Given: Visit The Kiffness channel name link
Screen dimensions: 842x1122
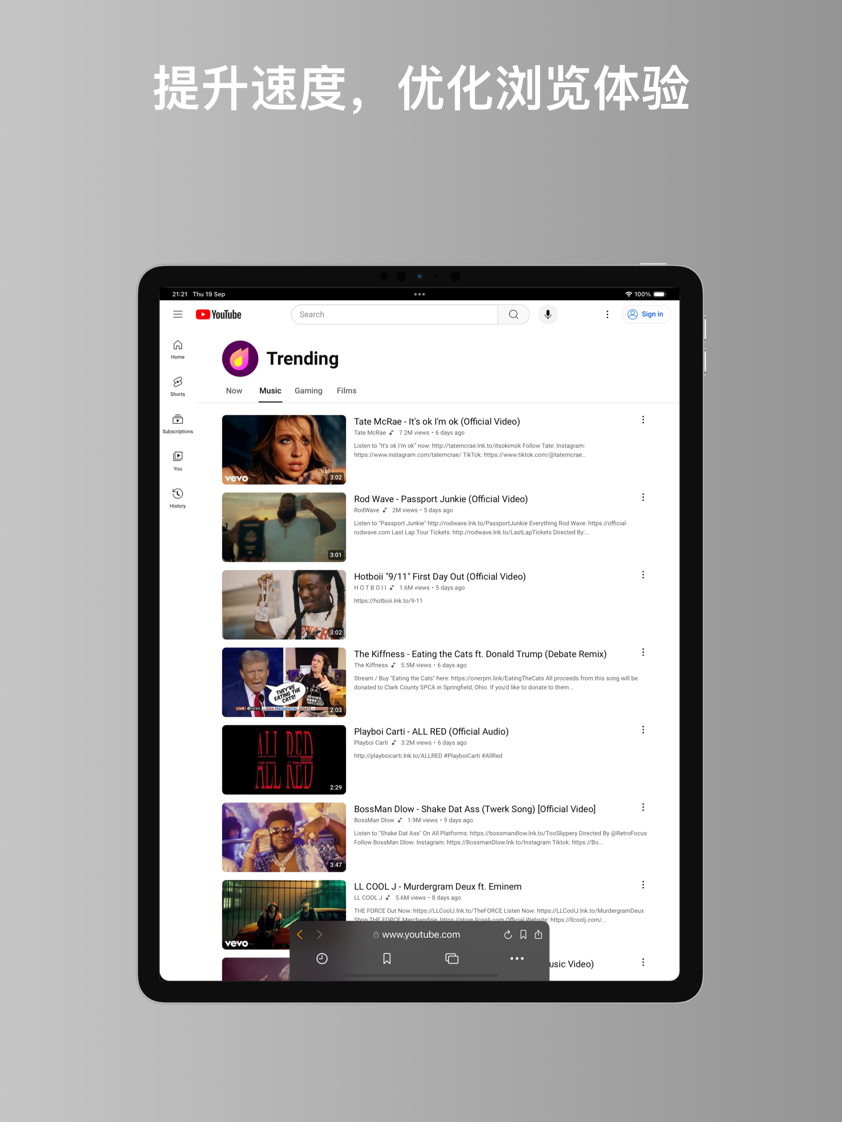Looking at the screenshot, I should pos(371,665).
